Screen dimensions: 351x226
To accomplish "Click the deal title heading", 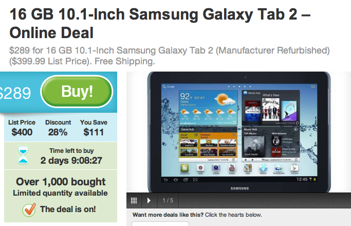I will click(x=160, y=24).
